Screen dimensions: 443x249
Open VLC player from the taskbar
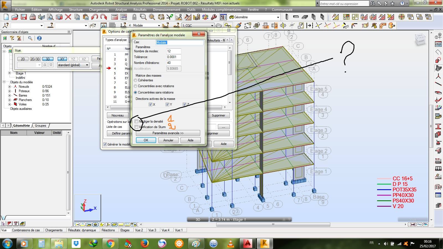coord(230,244)
